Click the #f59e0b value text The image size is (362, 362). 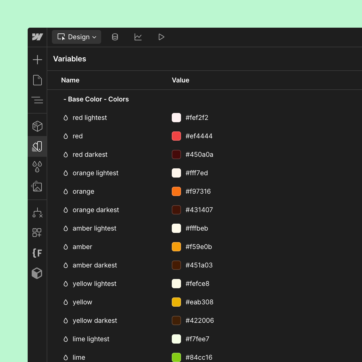click(x=199, y=247)
